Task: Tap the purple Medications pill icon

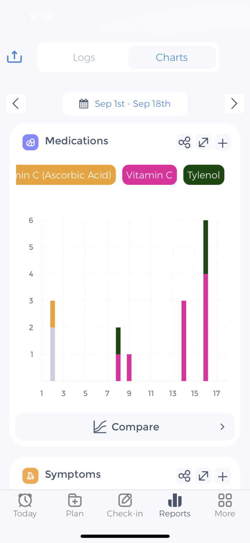Action: pos(30,142)
